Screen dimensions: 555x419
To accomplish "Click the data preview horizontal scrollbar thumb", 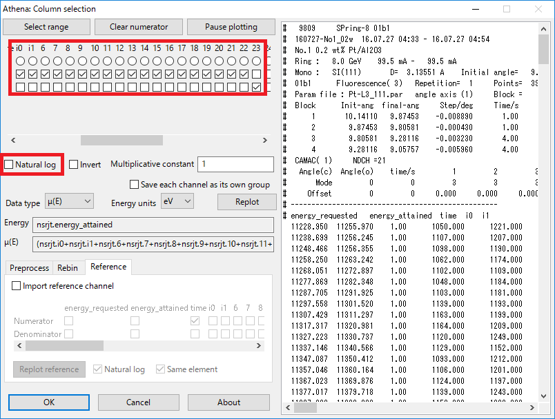I will pyautogui.click(x=306, y=408).
